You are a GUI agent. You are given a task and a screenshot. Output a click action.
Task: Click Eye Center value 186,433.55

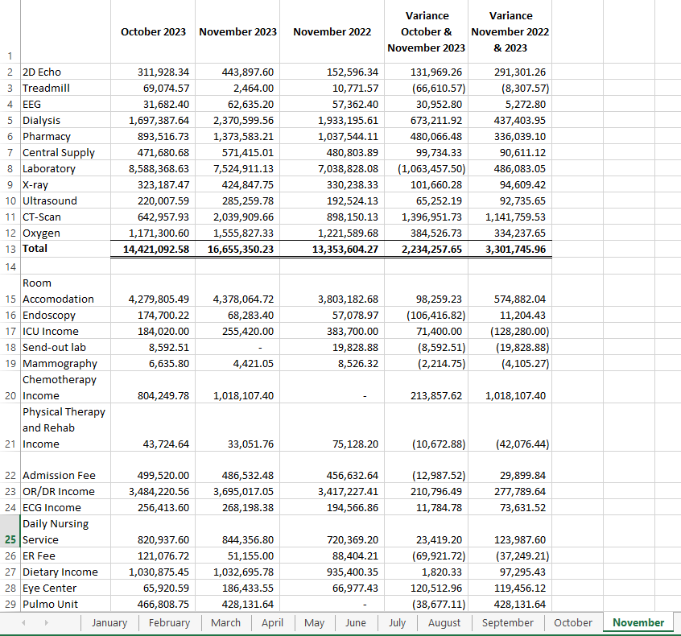click(x=237, y=588)
